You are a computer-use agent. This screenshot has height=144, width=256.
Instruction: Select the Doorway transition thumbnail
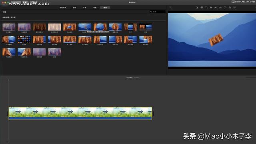point(130,27)
